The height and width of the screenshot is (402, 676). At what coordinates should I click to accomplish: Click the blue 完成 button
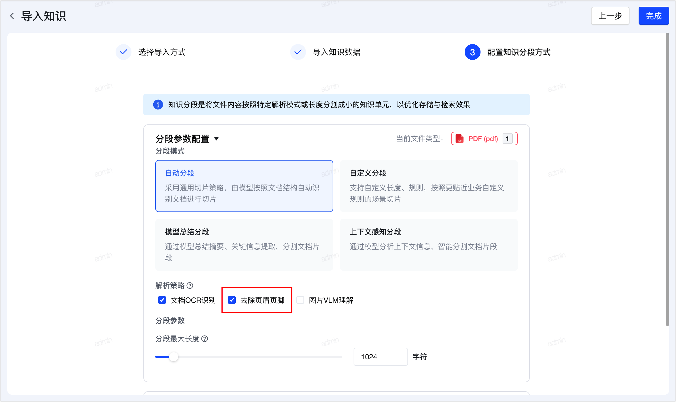(654, 16)
